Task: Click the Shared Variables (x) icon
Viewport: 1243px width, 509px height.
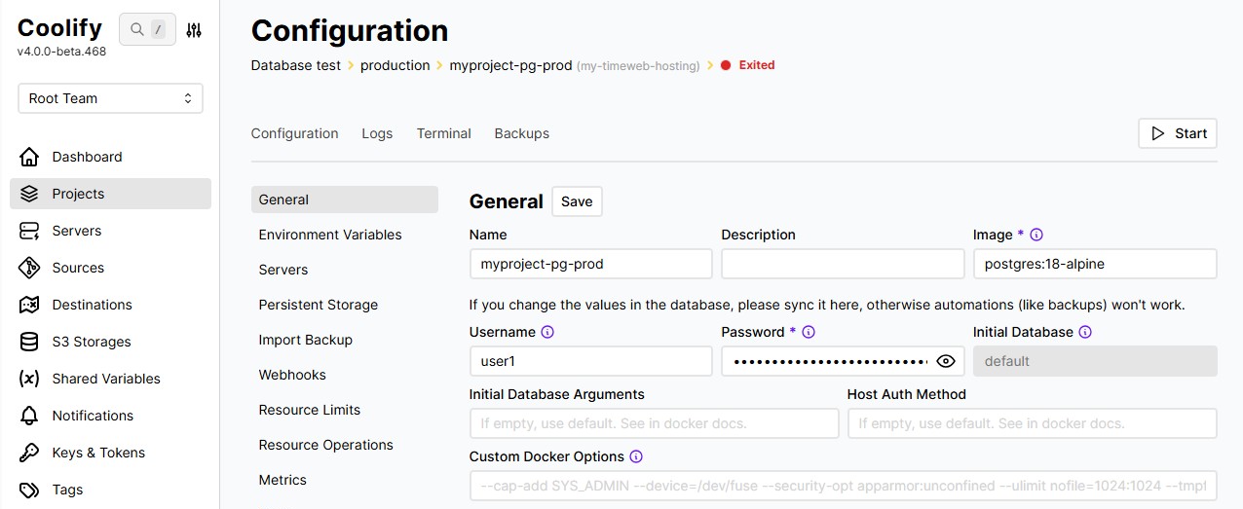Action: (x=29, y=379)
